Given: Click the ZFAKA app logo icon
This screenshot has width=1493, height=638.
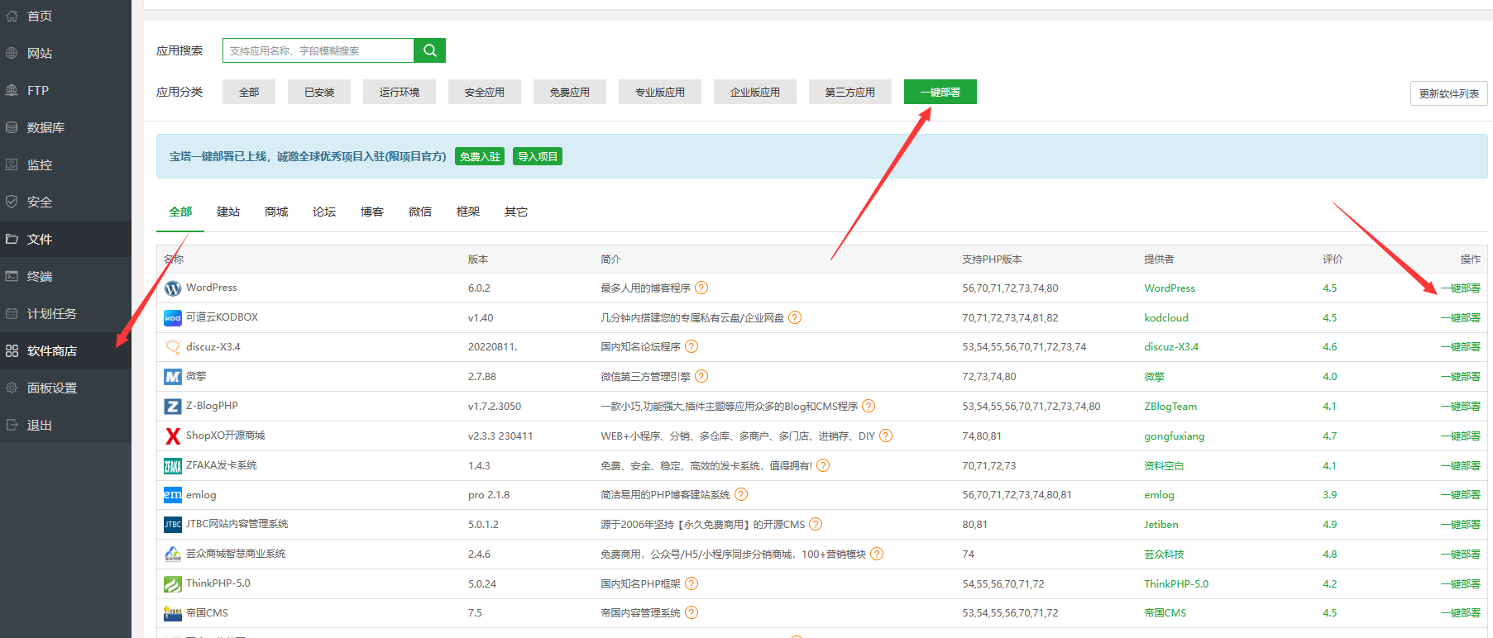Looking at the screenshot, I should coord(173,466).
